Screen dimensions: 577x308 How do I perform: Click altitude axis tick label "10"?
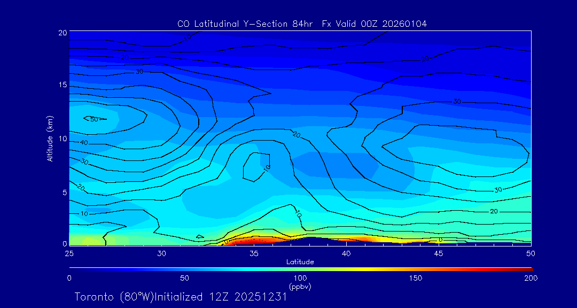click(63, 139)
